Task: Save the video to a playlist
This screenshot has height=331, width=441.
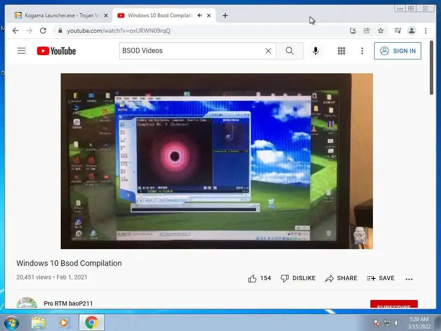Action: (x=381, y=278)
